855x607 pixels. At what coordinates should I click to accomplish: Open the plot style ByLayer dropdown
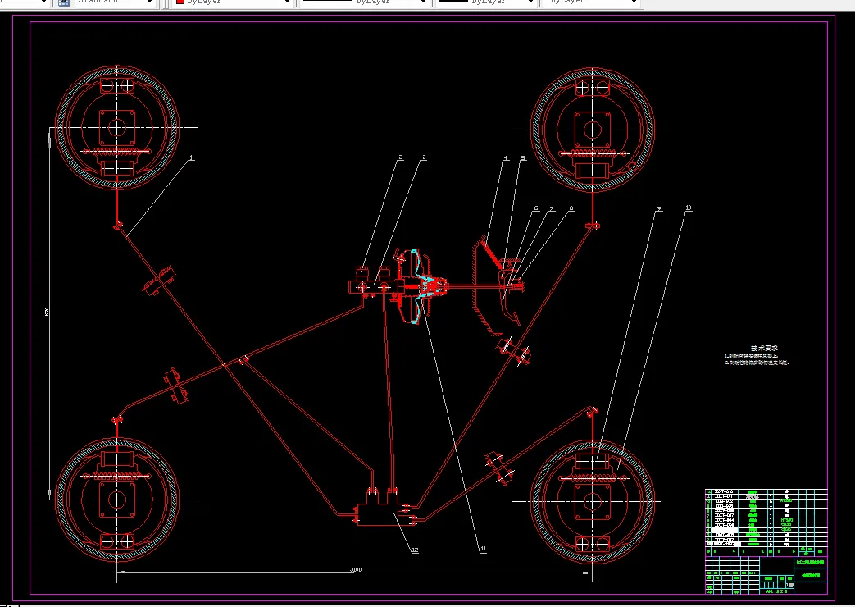coord(592,2)
